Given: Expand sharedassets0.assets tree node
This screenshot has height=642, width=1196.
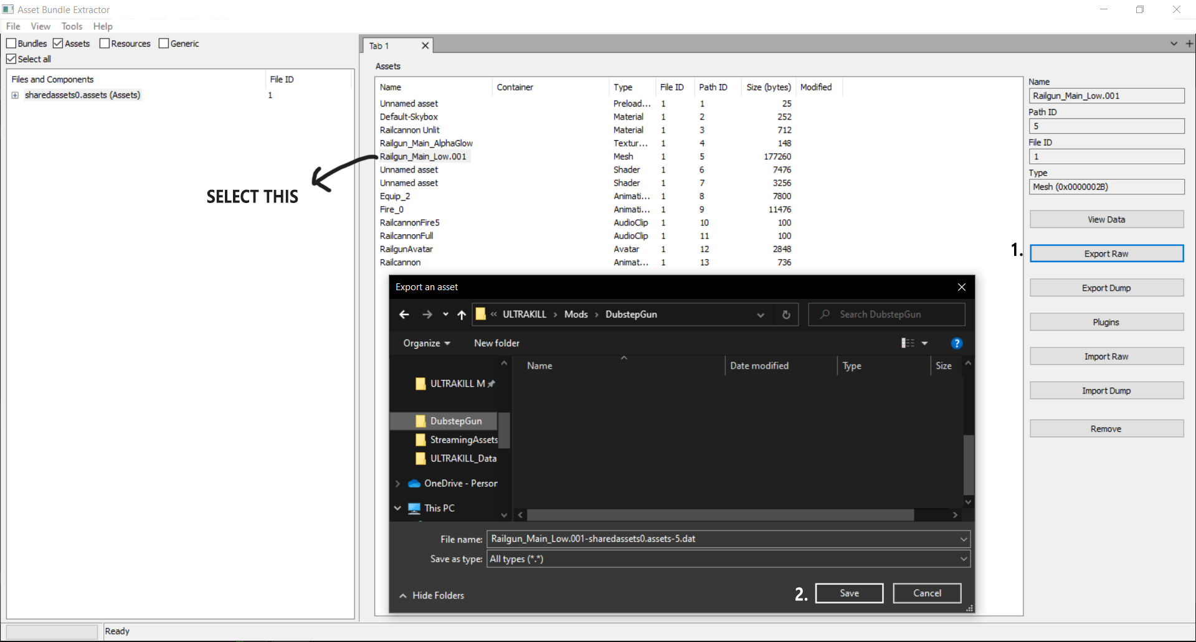Looking at the screenshot, I should coord(15,95).
